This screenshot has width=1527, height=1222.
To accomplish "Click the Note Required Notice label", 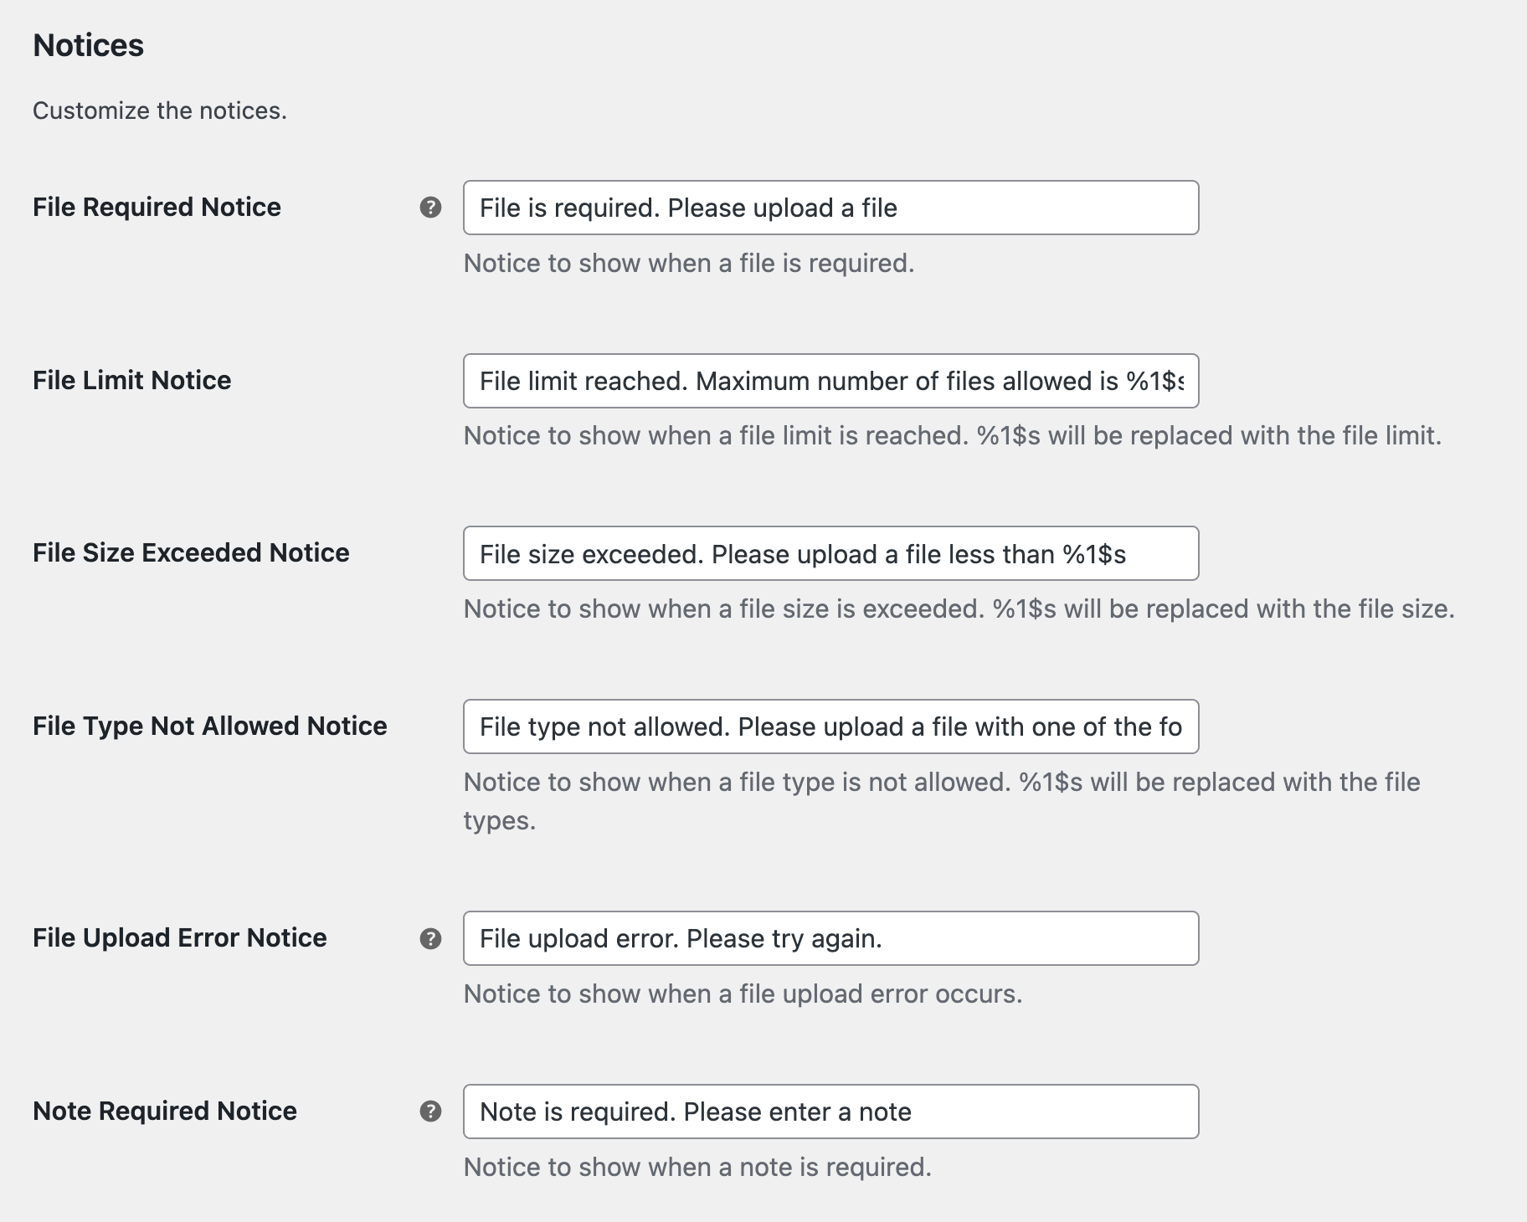I will tap(164, 1111).
